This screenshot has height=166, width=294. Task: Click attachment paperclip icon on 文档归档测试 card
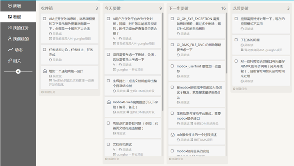click(108, 150)
